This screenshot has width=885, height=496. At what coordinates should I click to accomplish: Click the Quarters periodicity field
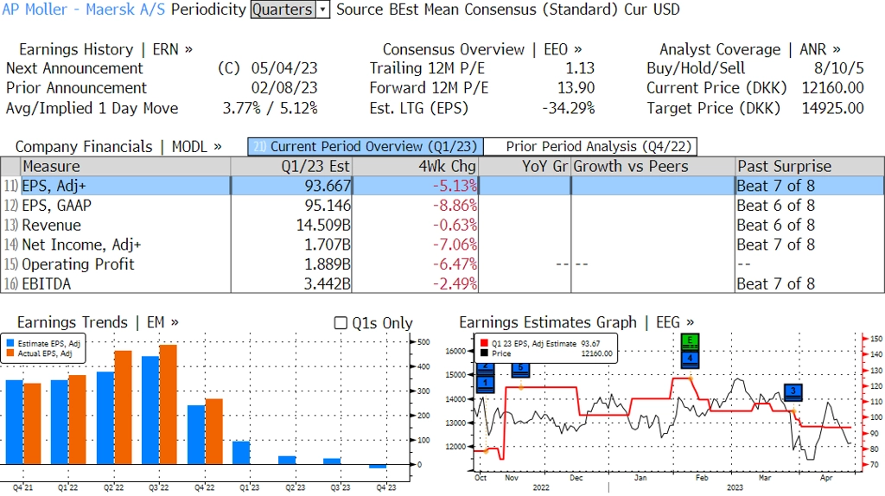click(283, 10)
